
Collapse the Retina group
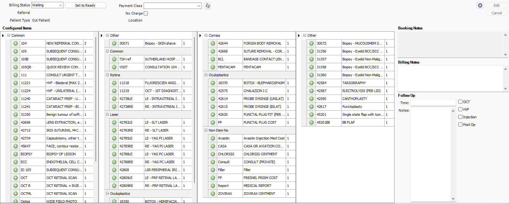pos(107,75)
